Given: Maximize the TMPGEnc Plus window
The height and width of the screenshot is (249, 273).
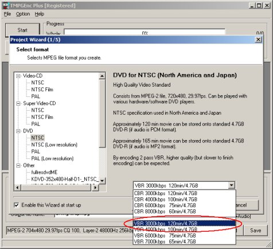Looking at the screenshot, I should click(259, 6).
